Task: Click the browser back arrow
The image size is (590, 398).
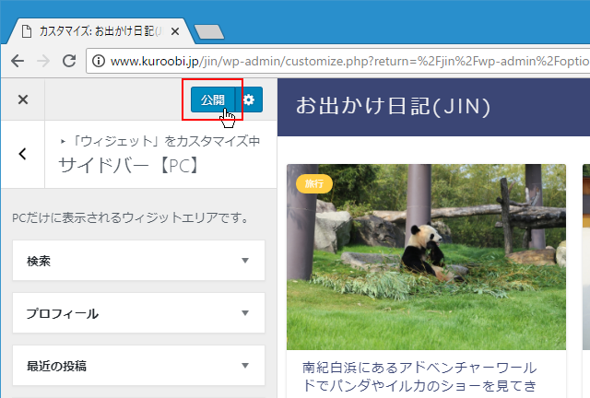Action: click(18, 61)
